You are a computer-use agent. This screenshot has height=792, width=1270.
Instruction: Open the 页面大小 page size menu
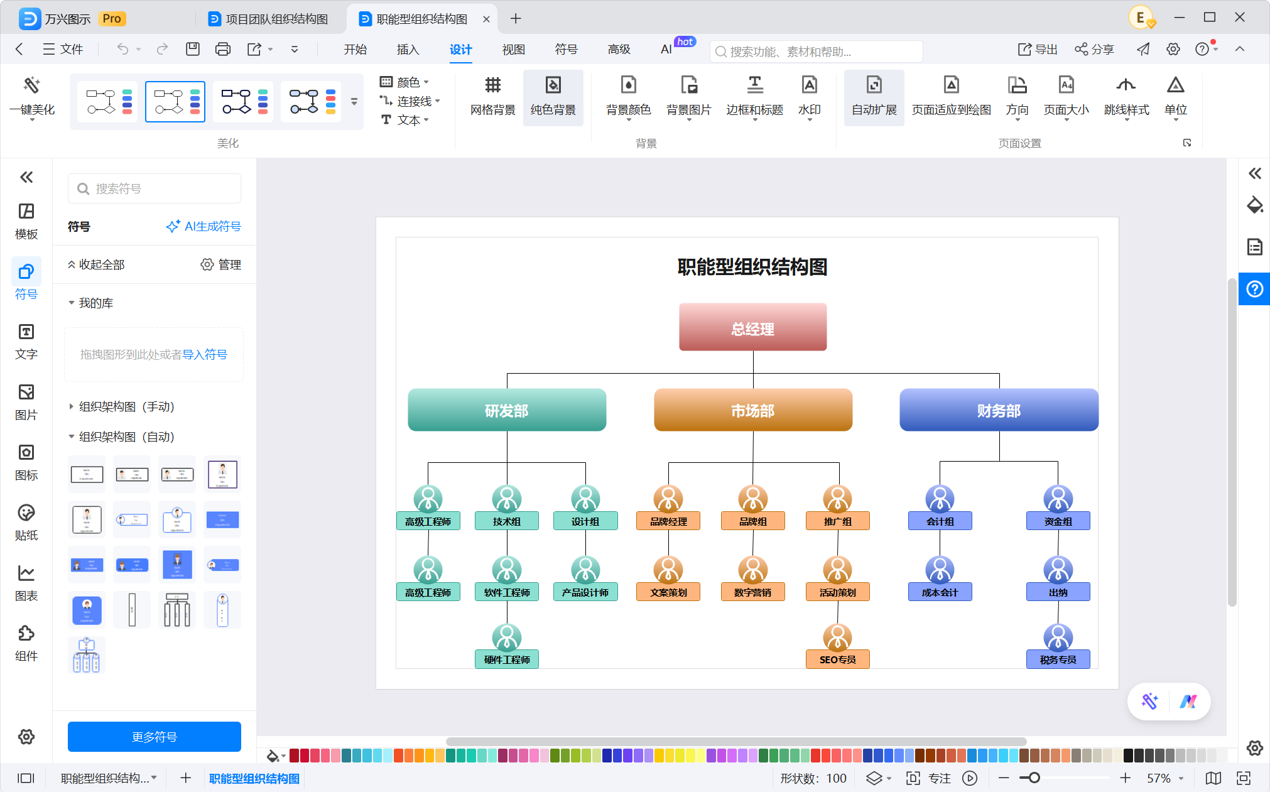1066,97
